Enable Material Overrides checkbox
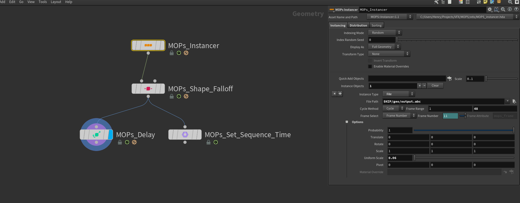 [x=370, y=67]
